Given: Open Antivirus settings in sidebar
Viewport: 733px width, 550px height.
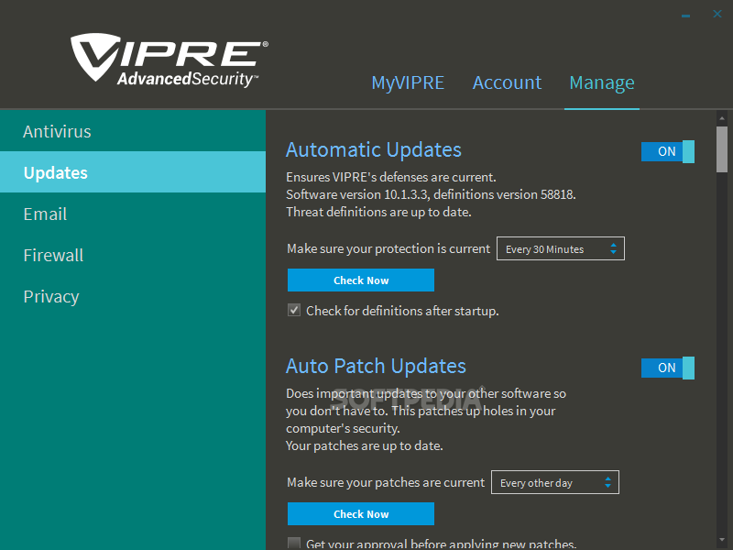Looking at the screenshot, I should click(133, 131).
